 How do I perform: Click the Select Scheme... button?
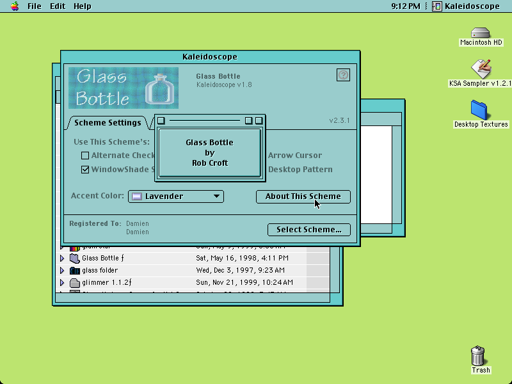309,230
